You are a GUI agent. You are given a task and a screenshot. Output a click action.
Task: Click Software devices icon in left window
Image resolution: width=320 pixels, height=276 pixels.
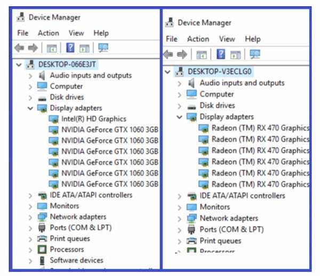(x=42, y=261)
